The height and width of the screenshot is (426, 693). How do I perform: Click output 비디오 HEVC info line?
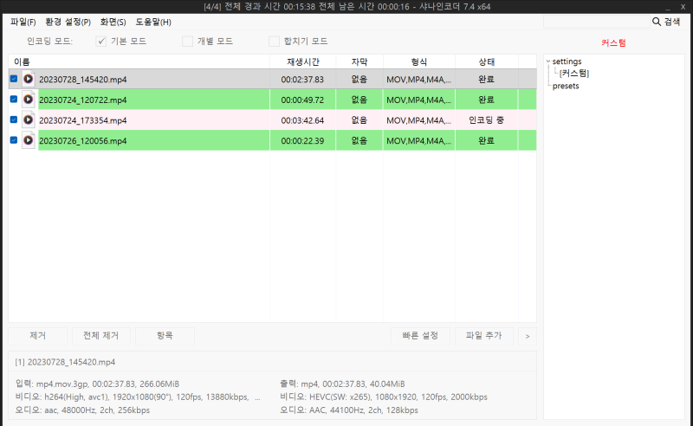click(x=384, y=397)
